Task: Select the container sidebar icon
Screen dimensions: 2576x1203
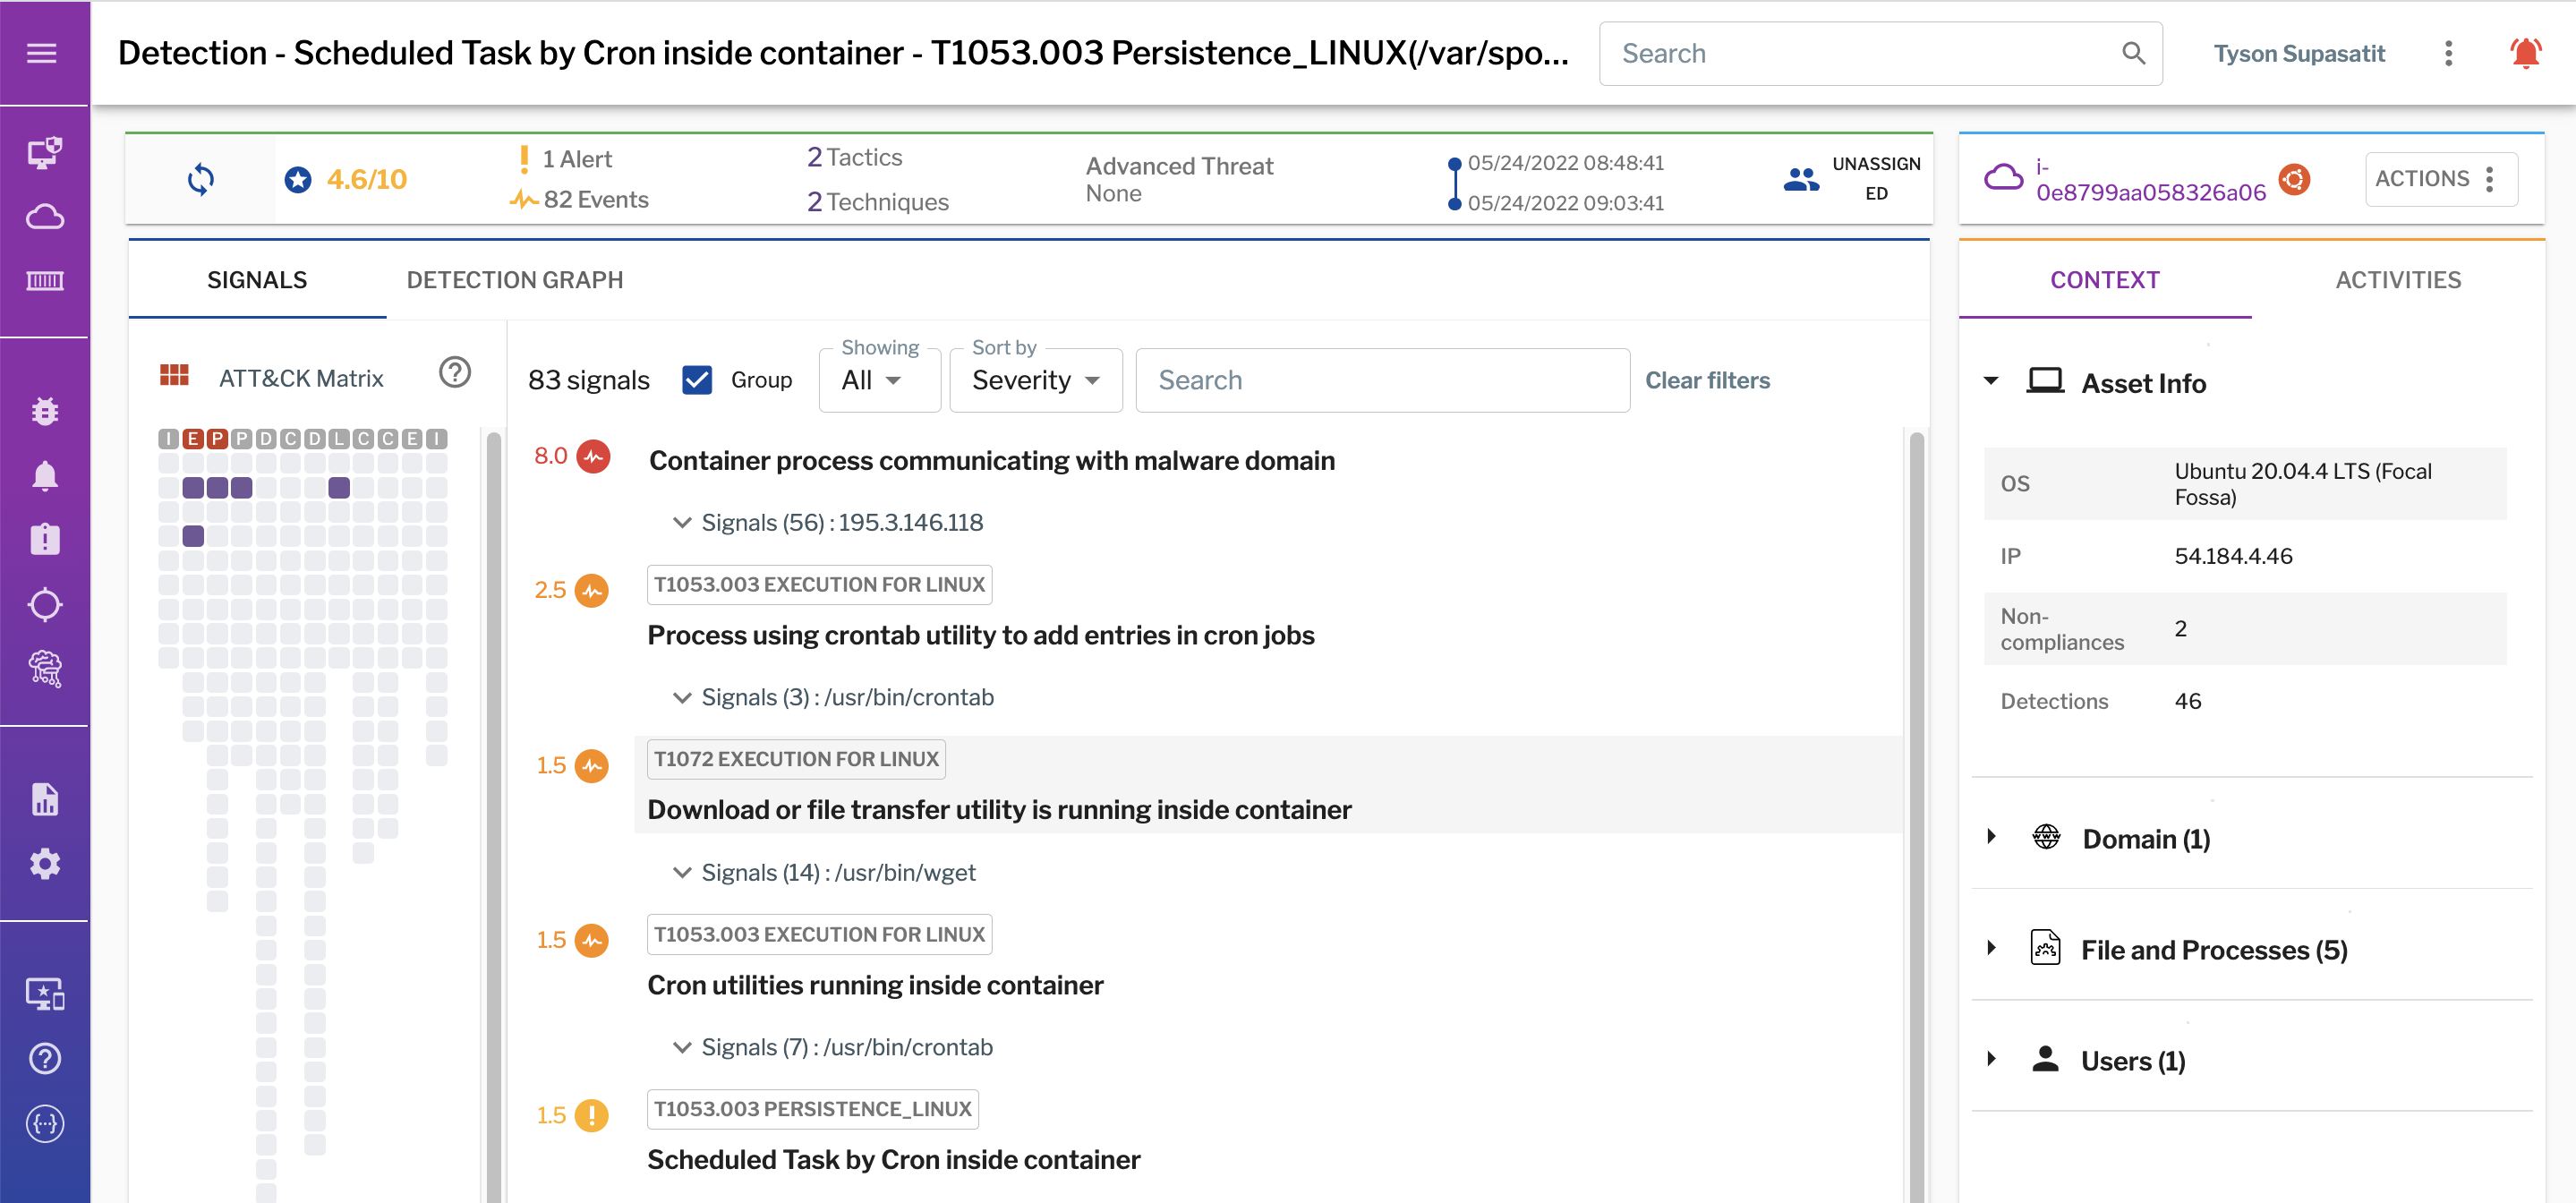Action: 44,281
